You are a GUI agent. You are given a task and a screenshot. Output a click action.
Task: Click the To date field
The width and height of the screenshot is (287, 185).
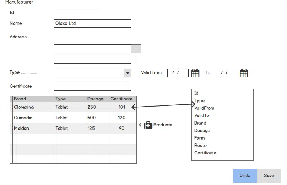pos(227,73)
